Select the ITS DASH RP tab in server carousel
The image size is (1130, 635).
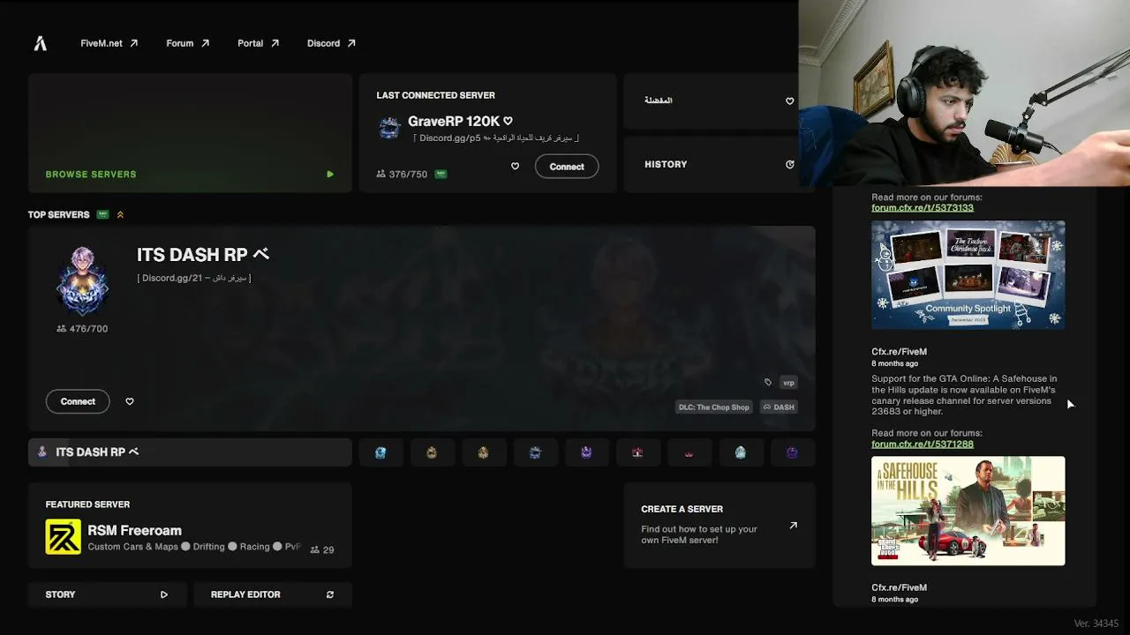(x=190, y=452)
